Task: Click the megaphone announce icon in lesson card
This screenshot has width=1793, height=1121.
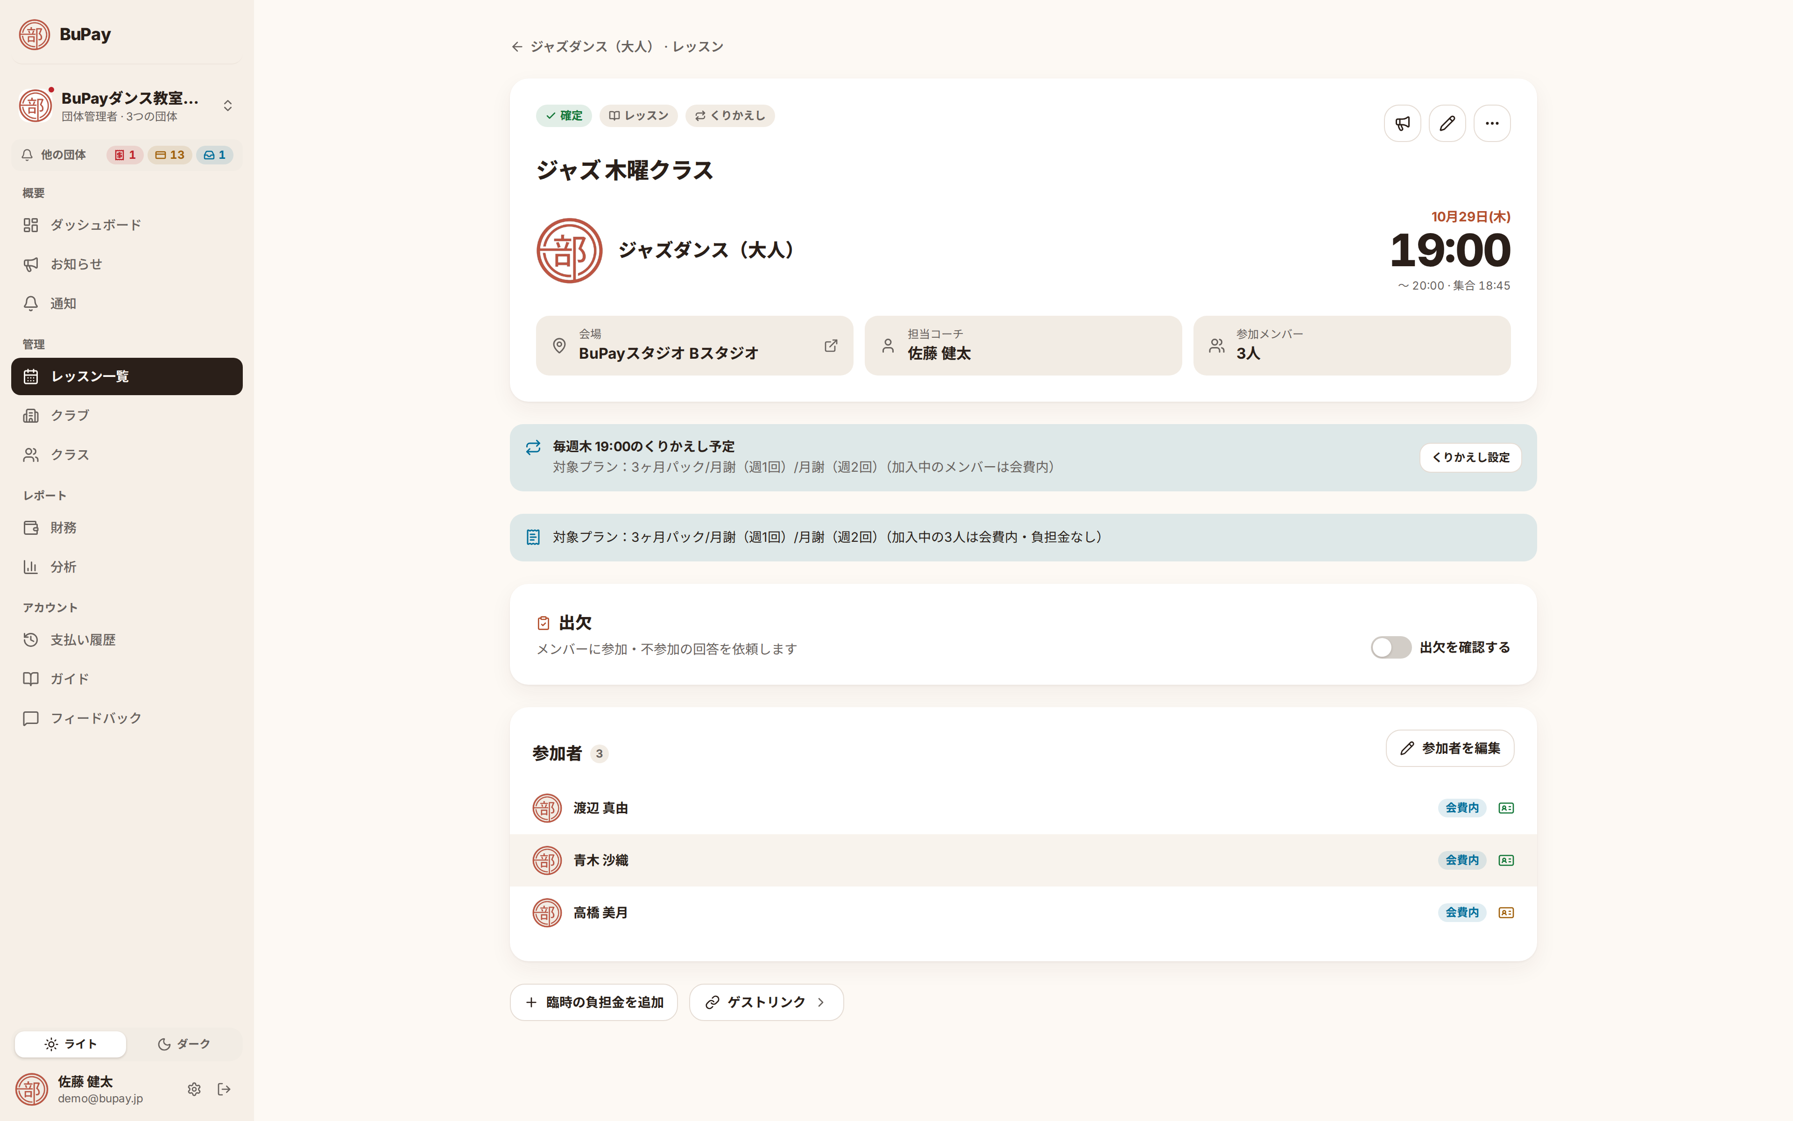Action: coord(1402,123)
